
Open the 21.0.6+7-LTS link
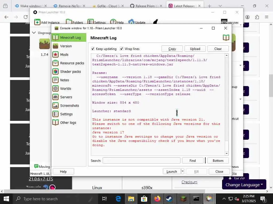pos(41,179)
